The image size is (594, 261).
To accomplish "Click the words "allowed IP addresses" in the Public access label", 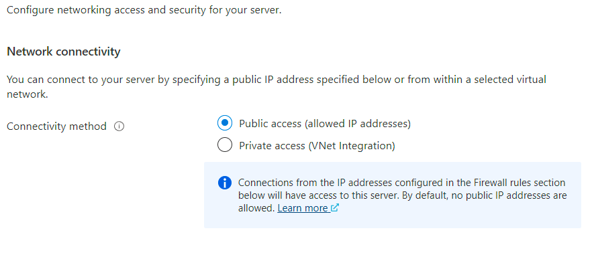I will [x=358, y=124].
